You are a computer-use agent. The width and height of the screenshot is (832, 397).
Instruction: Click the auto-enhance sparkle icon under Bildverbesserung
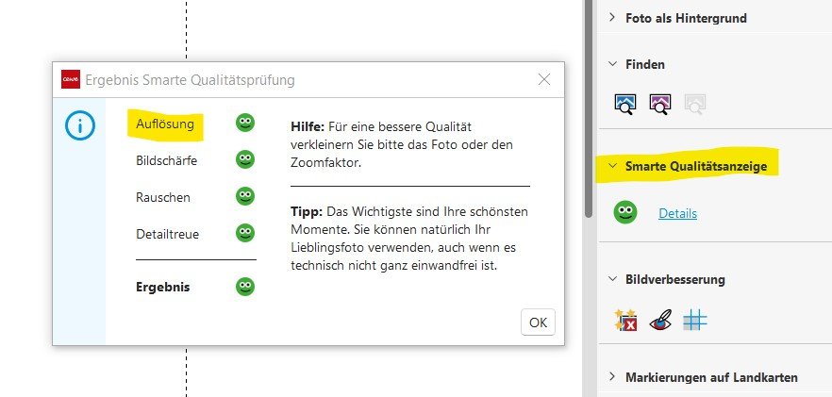625,320
